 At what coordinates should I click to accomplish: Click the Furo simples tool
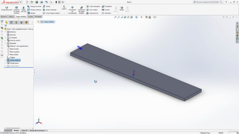(x=92, y=10)
